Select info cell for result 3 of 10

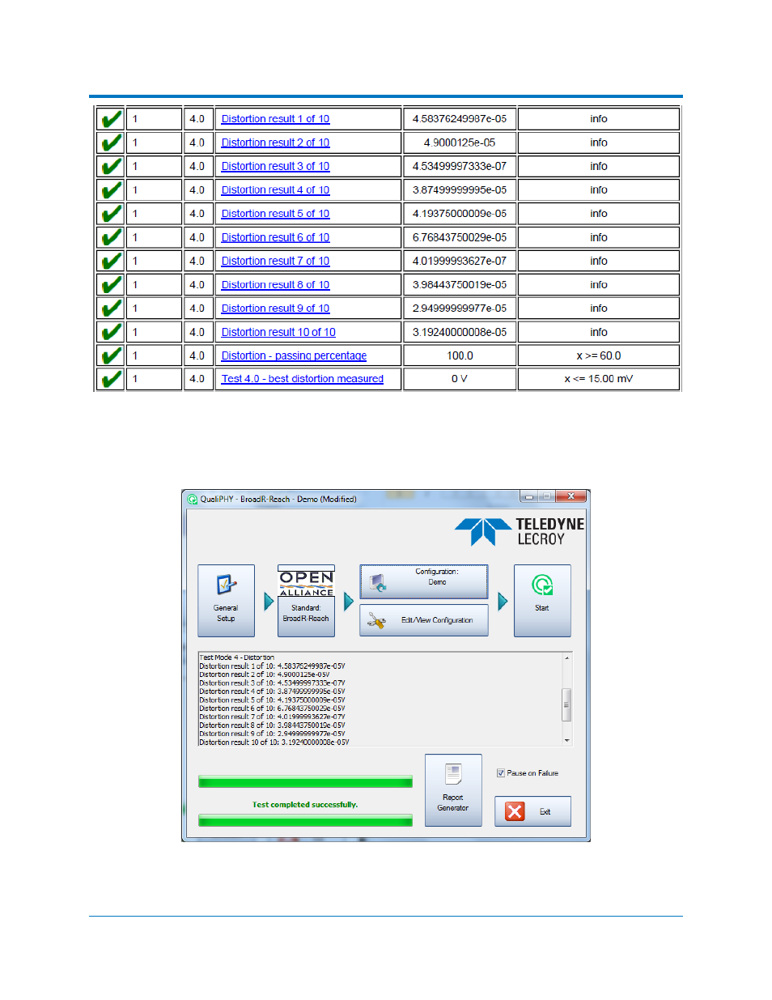click(x=599, y=166)
